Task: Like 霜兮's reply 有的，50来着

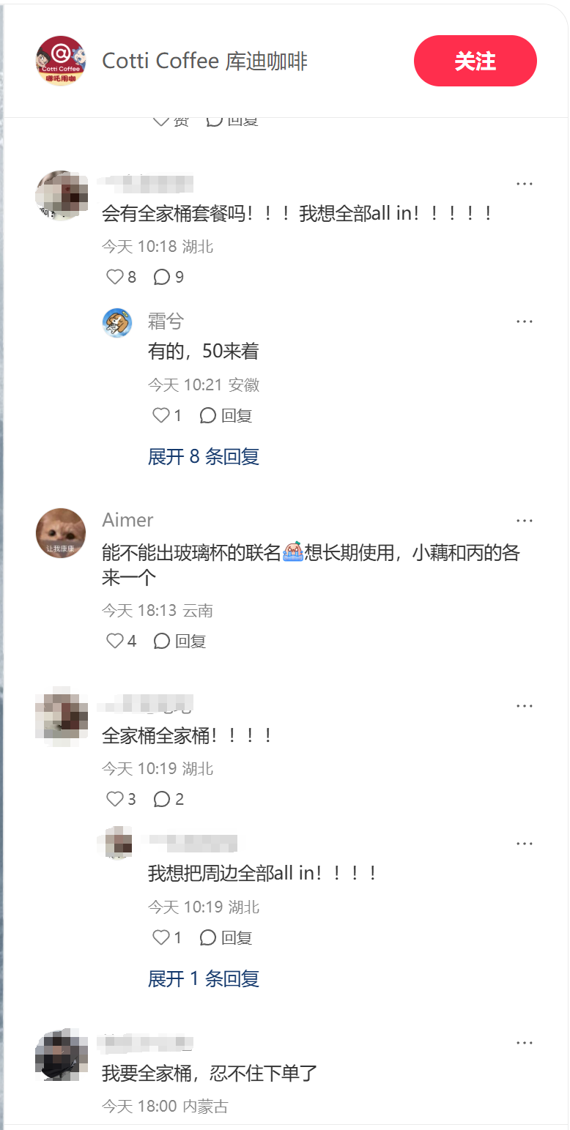Action: pos(167,415)
